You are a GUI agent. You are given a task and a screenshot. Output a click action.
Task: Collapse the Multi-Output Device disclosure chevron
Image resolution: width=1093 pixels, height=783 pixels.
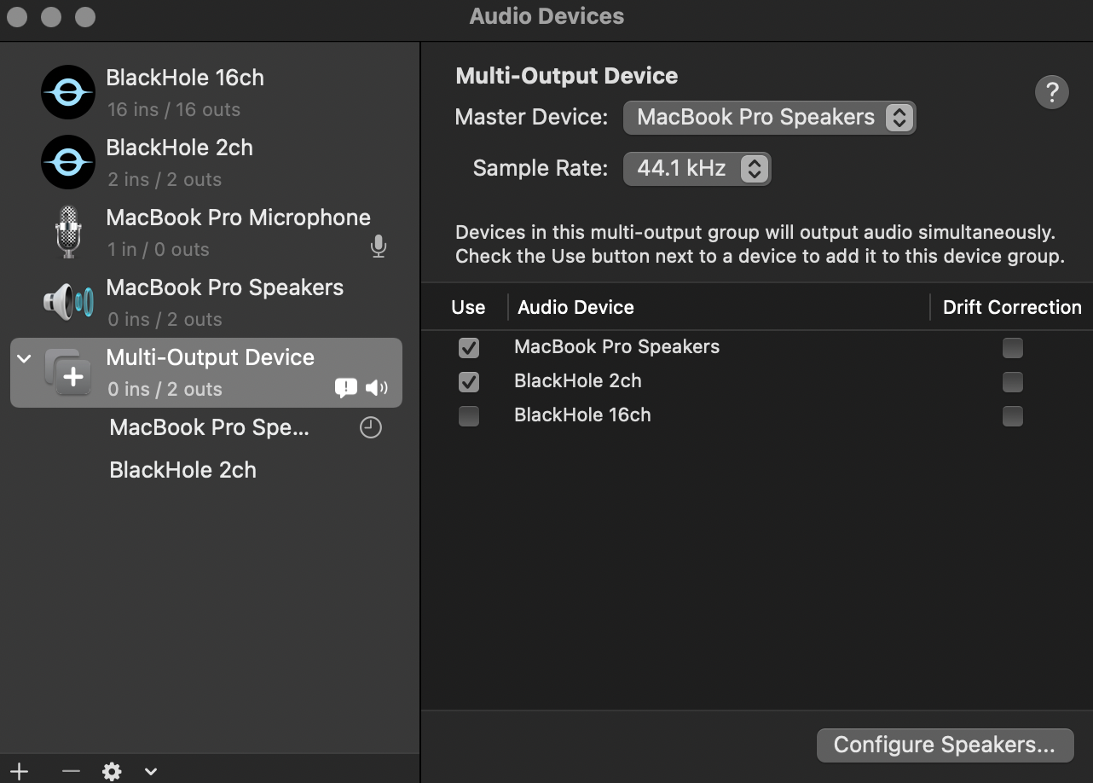pyautogui.click(x=23, y=358)
